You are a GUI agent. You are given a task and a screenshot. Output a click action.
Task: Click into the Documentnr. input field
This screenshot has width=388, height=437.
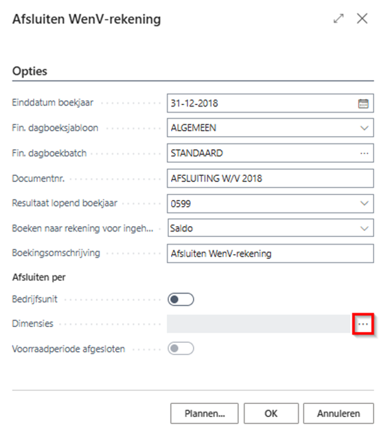point(270,179)
